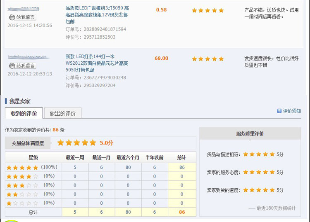This screenshot has width=310, height=222.
Task: Click 给我留言 button dated 2016-12-15
Action: click(22, 17)
